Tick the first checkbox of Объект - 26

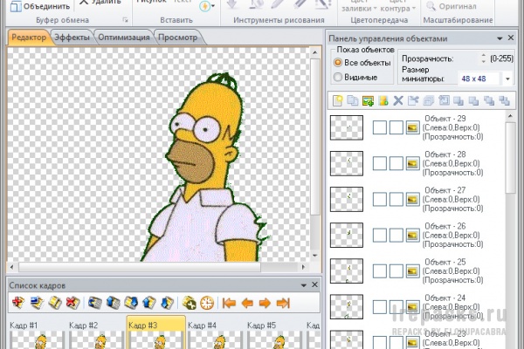[x=380, y=235]
